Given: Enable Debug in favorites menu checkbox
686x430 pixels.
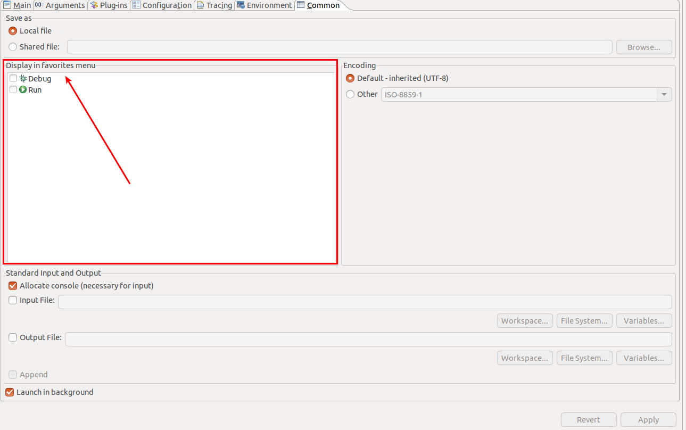Looking at the screenshot, I should click(13, 78).
